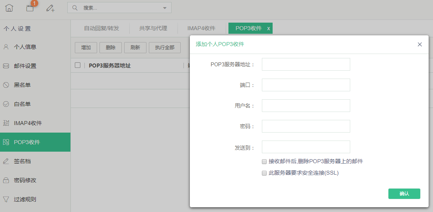Click the 增加 button

pyautogui.click(x=86, y=48)
